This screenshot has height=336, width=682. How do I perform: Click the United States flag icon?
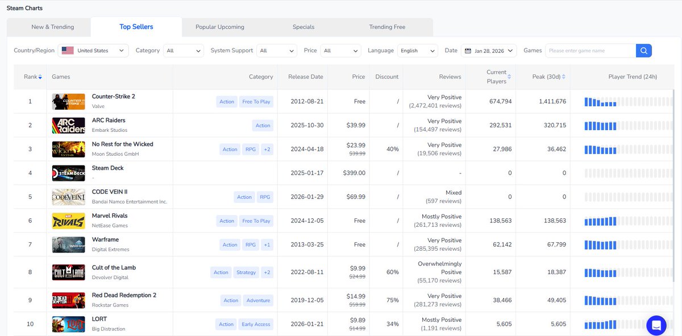point(68,51)
